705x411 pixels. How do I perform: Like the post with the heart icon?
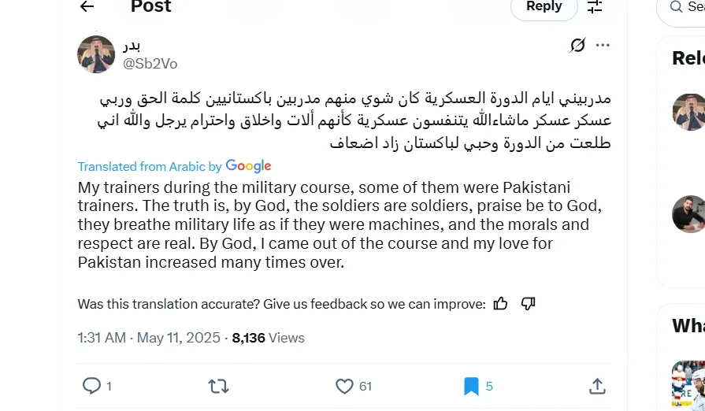point(344,386)
